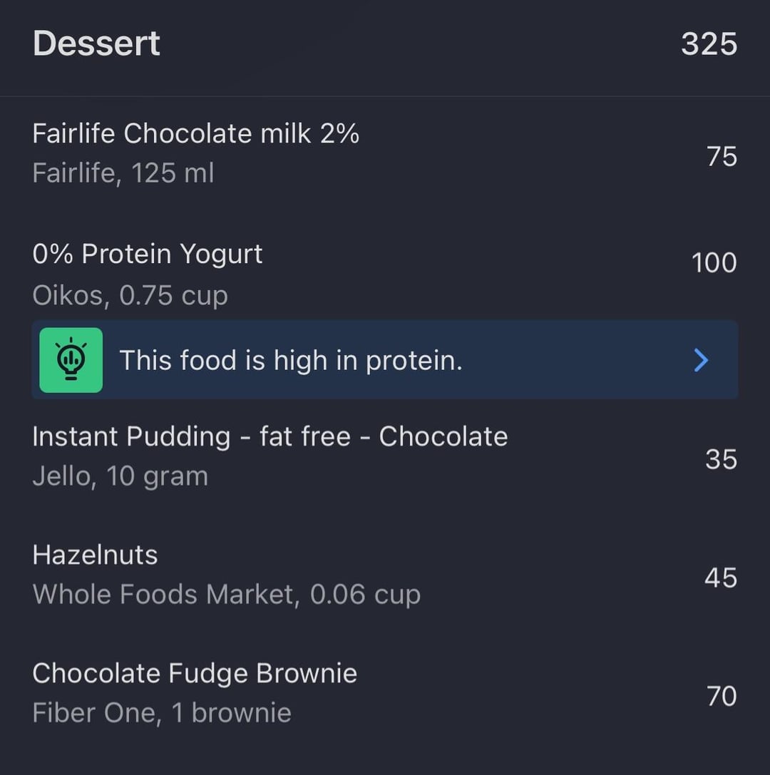Open the Hazelnuts food entry

(x=95, y=555)
